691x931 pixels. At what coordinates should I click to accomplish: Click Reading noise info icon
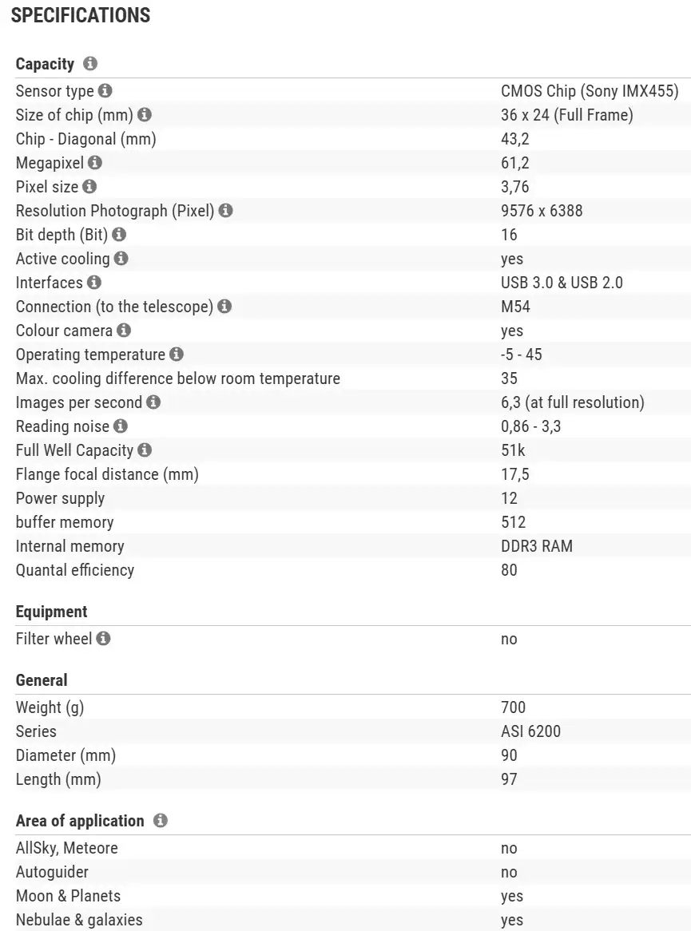tap(121, 426)
